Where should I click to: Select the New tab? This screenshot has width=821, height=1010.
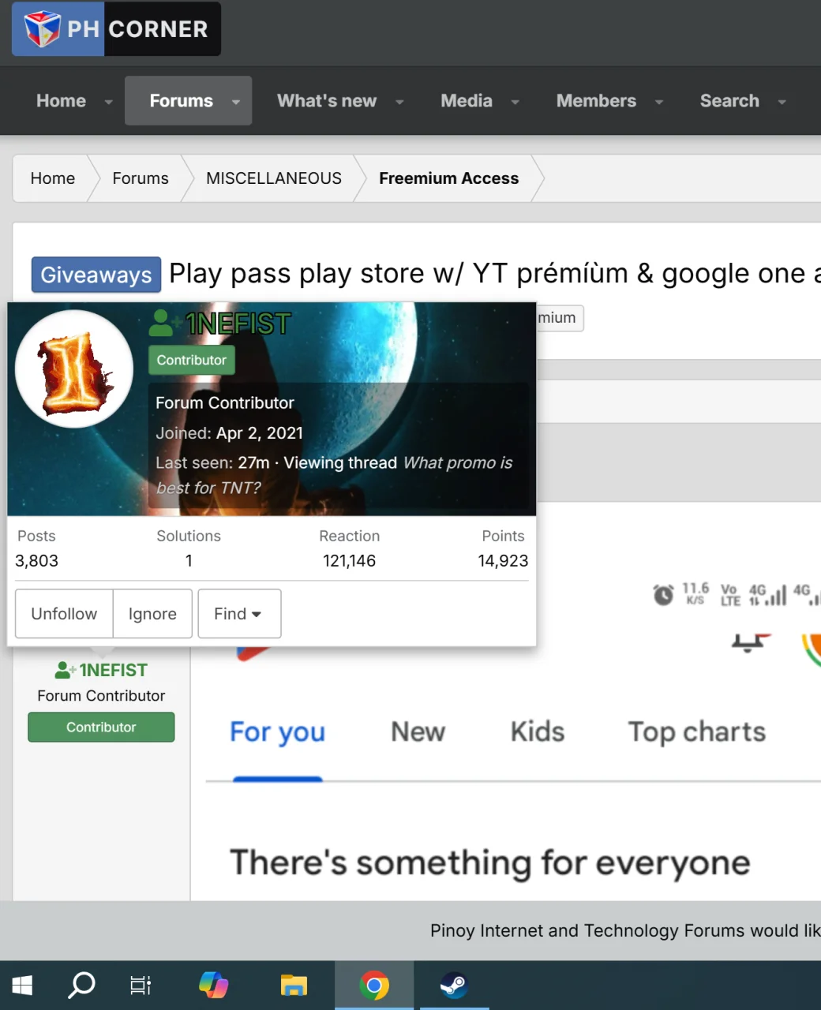[418, 732]
